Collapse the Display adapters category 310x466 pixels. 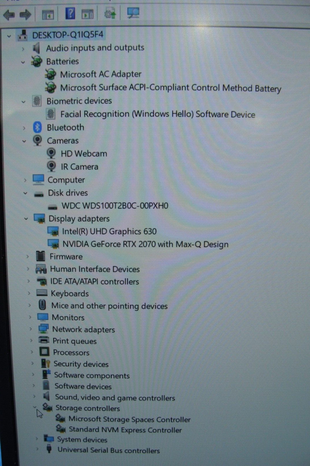26,218
